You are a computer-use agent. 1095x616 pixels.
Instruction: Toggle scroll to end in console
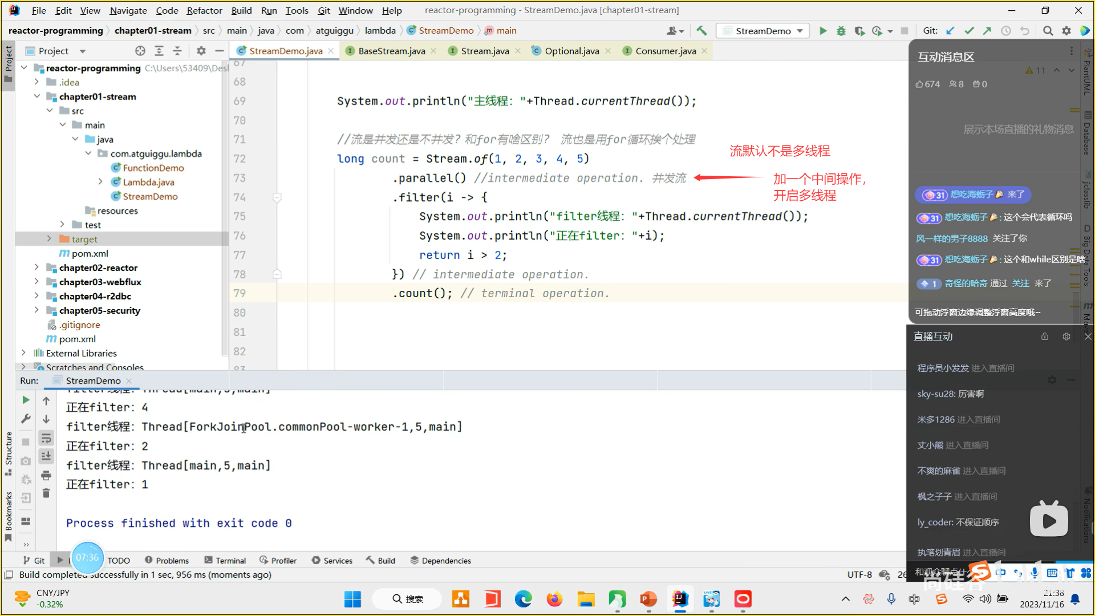tap(46, 456)
